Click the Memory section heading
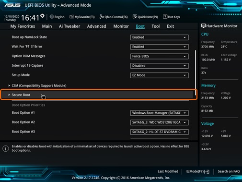 coord(208,85)
